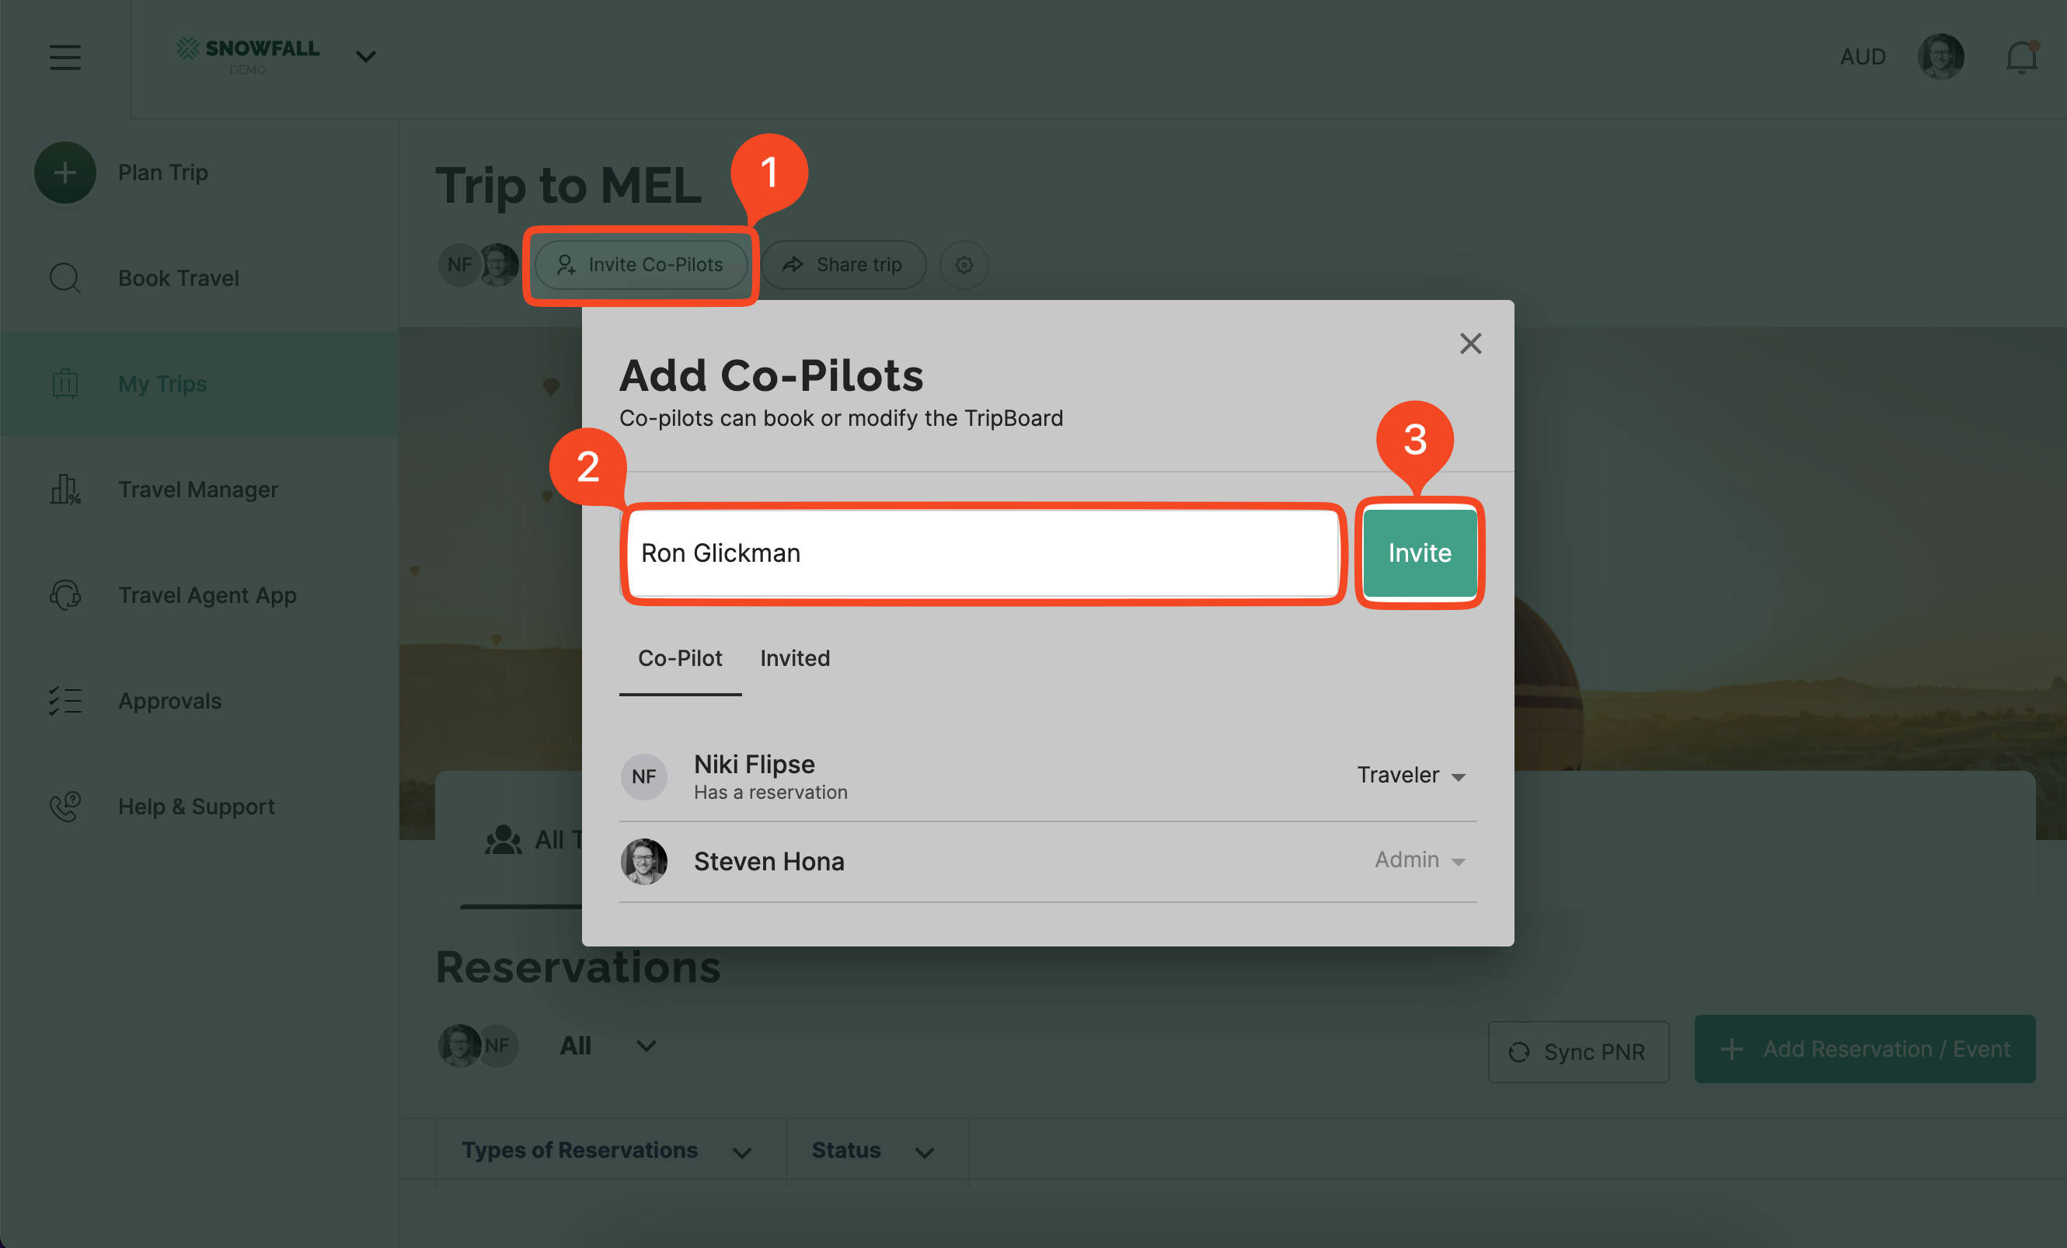
Task: Click the NF avatar in Reservations filter
Action: pyautogui.click(x=498, y=1046)
